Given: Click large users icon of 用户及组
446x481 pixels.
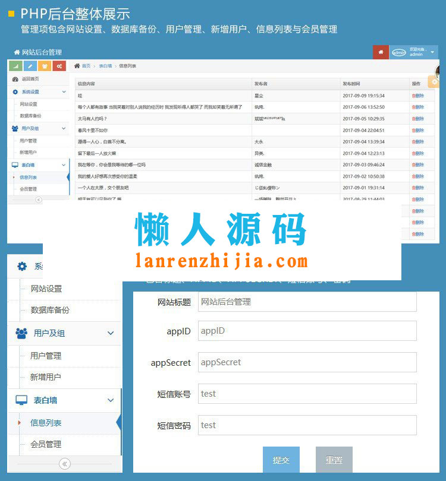Looking at the screenshot, I should point(21,333).
